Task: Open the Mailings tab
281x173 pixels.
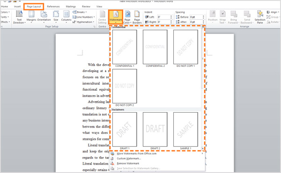Action: click(x=71, y=7)
